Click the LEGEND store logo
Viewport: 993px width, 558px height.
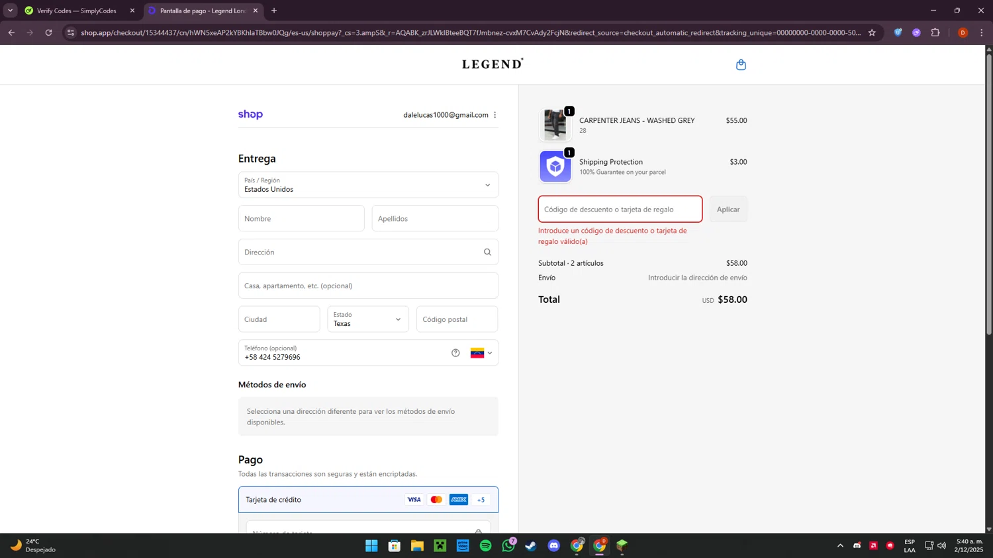(x=493, y=64)
